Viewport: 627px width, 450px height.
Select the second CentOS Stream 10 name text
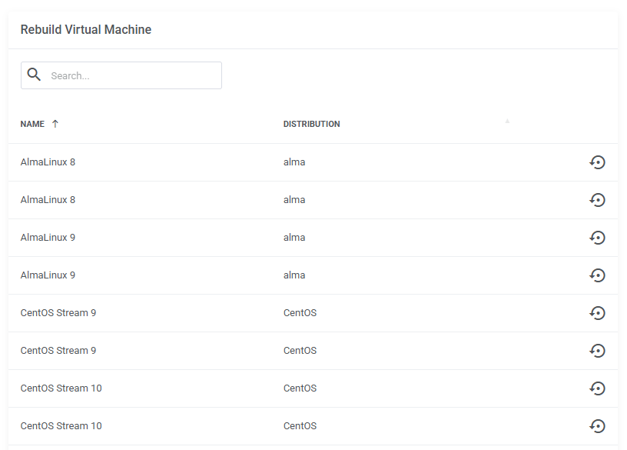coord(61,426)
